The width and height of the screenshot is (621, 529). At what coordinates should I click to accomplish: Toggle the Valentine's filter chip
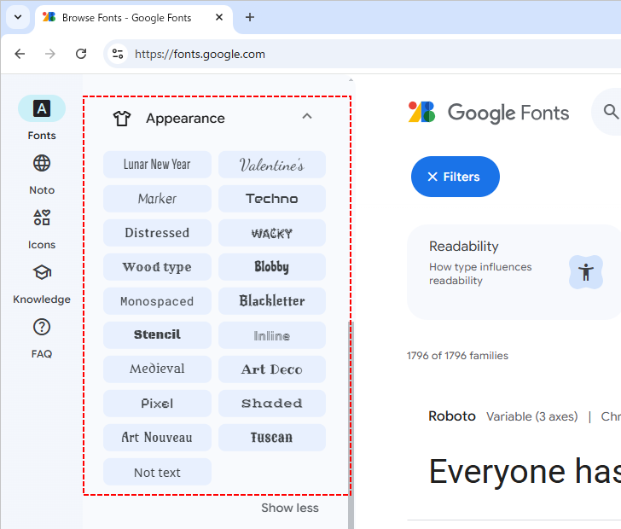272,165
